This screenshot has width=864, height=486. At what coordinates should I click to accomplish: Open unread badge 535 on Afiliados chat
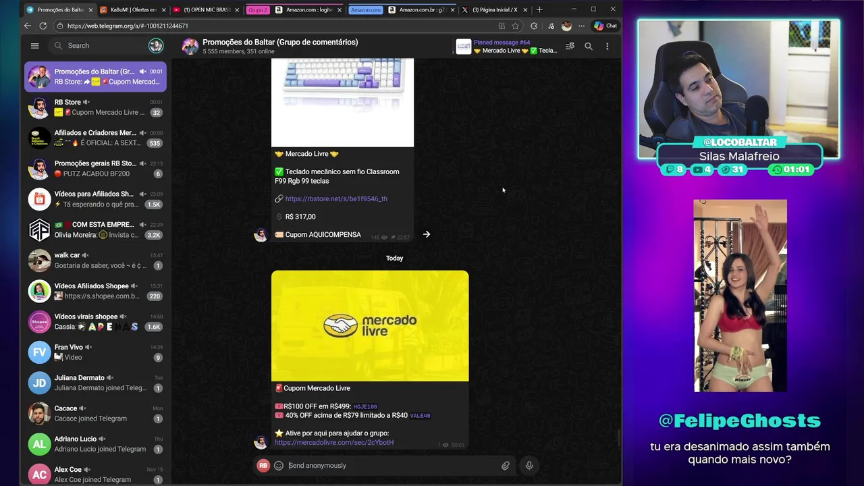tap(155, 143)
